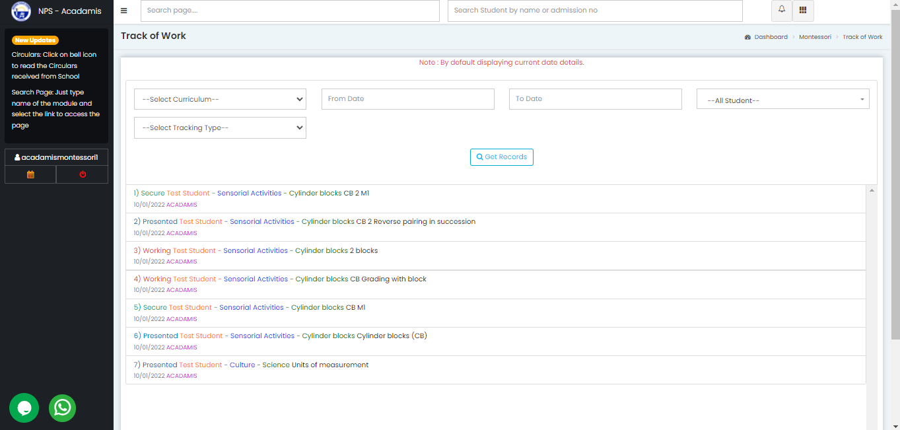Click Presented status in record 6
The height and width of the screenshot is (430, 900).
(x=160, y=336)
